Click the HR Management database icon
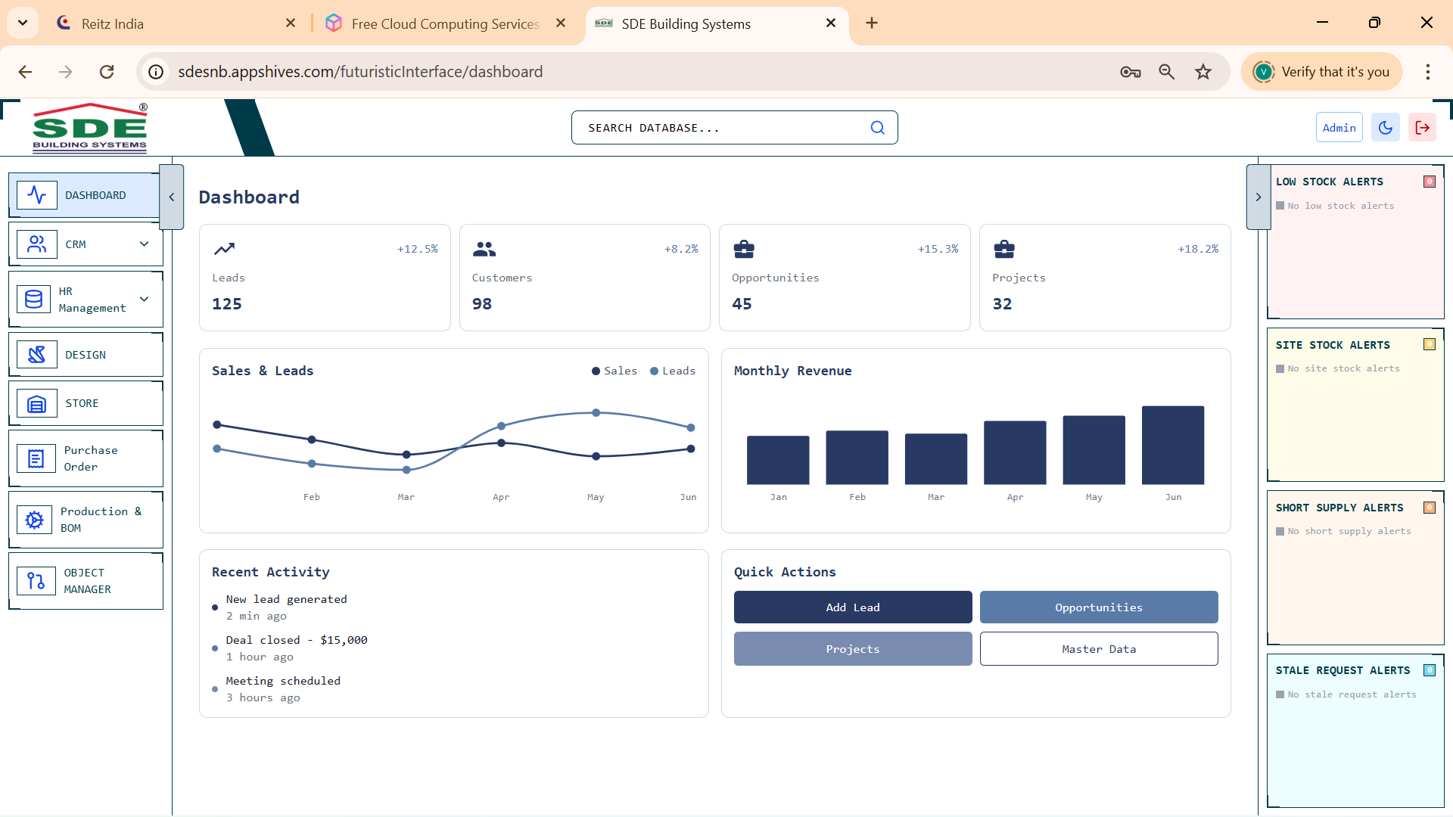Screen dimensions: 1453x817 tap(34, 300)
